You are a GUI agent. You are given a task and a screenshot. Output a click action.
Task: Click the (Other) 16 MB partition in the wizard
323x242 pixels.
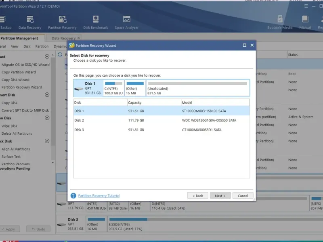click(135, 88)
